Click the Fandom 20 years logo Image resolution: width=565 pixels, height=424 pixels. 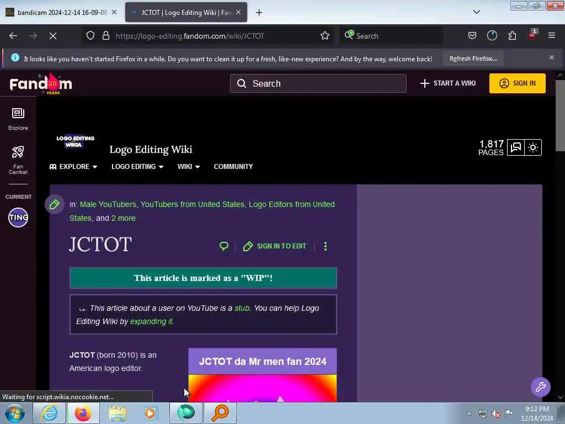[41, 84]
